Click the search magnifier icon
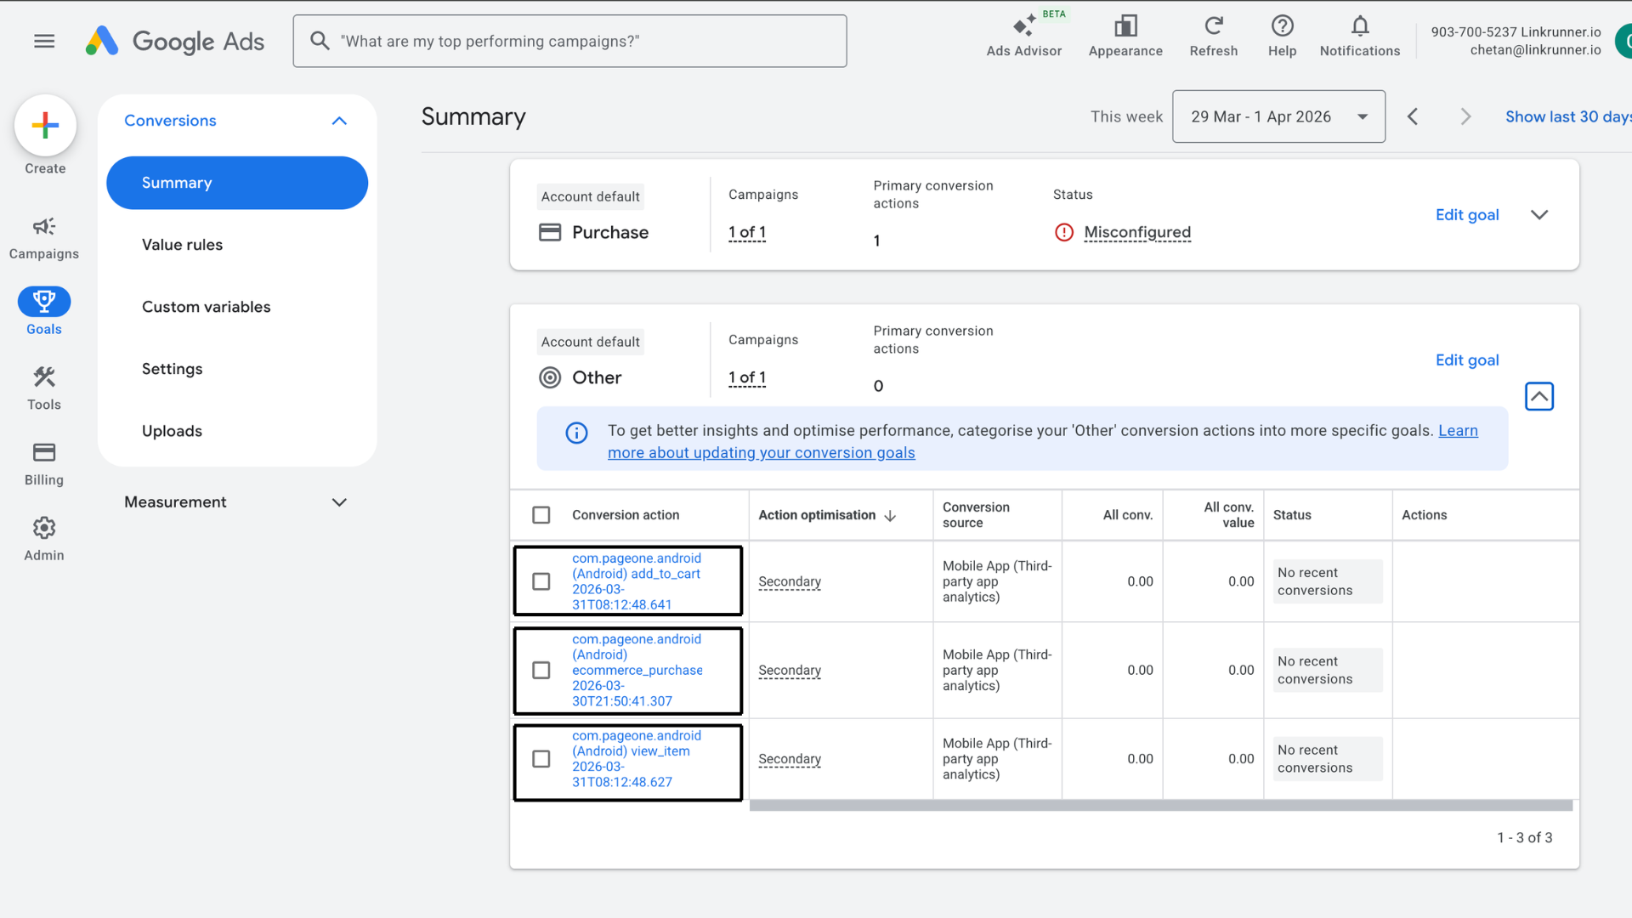 pyautogui.click(x=320, y=41)
